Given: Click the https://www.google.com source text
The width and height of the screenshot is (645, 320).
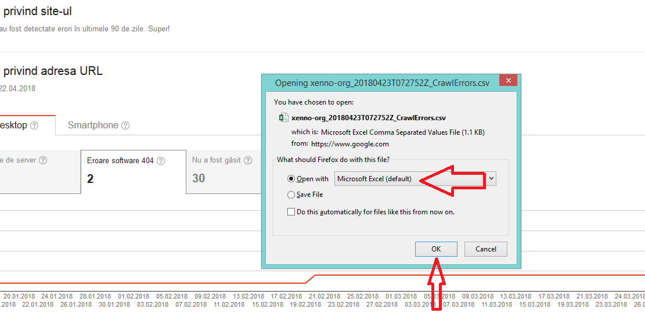Looking at the screenshot, I should coord(350,144).
